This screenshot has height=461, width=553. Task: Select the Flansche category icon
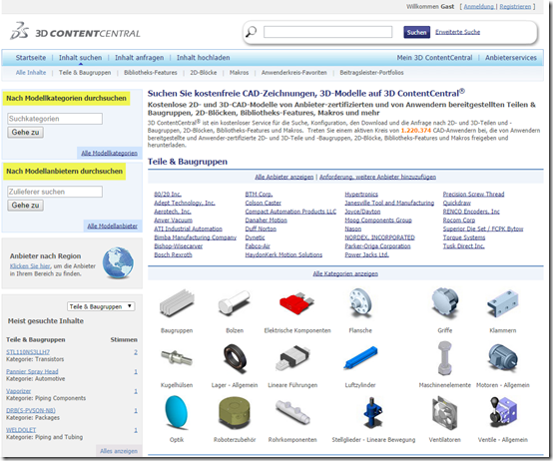coord(360,302)
